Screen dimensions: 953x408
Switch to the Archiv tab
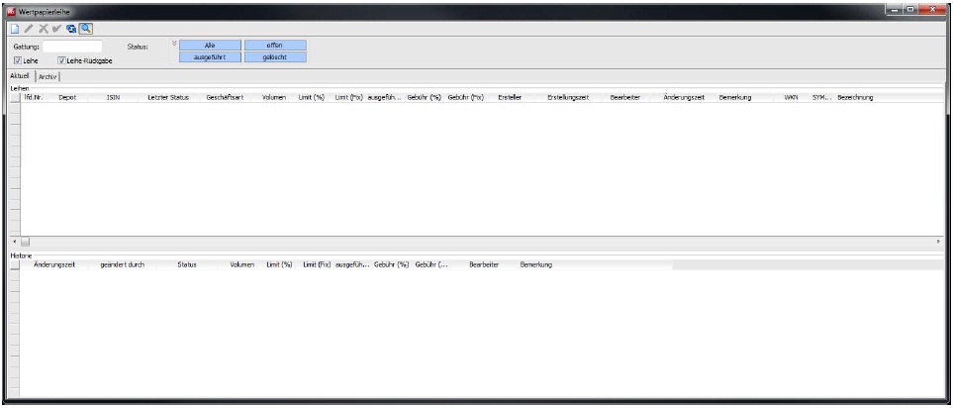point(48,76)
